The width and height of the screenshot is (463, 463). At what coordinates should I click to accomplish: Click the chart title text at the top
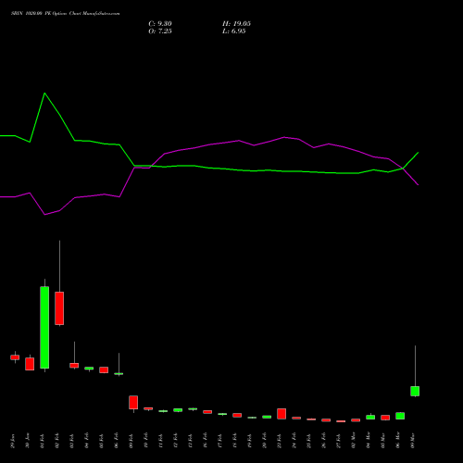(65, 14)
